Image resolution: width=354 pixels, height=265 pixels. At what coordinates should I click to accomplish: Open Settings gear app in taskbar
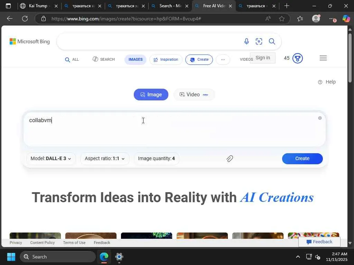point(119,257)
